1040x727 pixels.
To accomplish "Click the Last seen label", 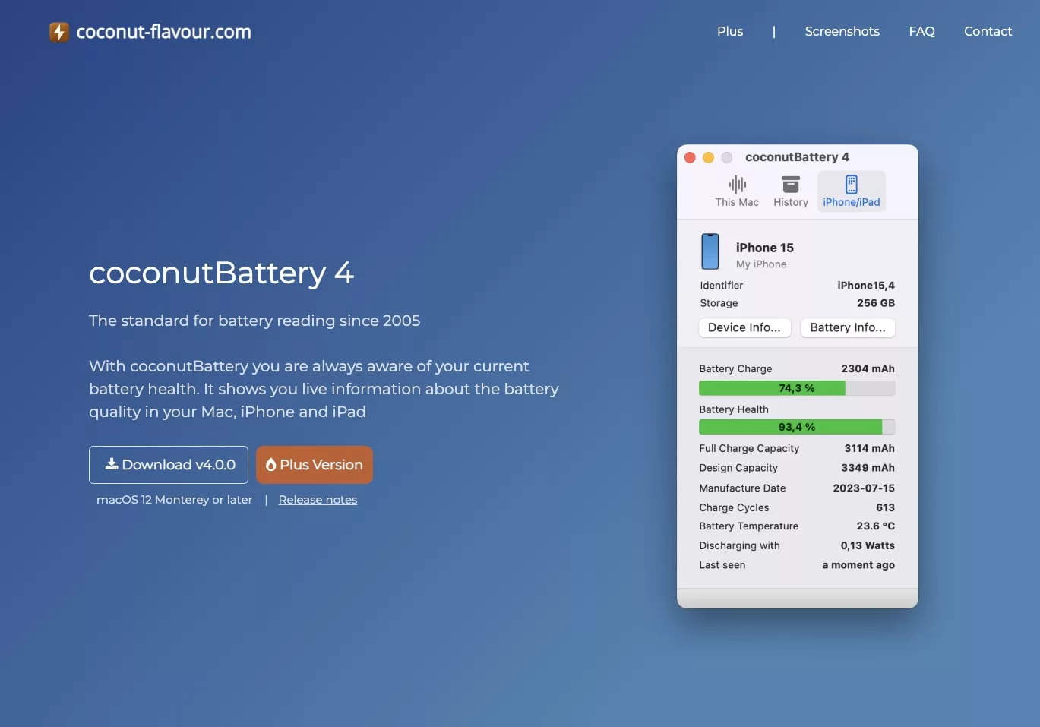I will coord(722,565).
